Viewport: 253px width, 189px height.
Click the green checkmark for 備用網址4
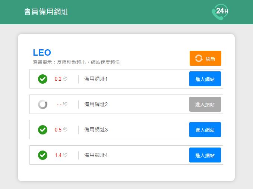(43, 155)
